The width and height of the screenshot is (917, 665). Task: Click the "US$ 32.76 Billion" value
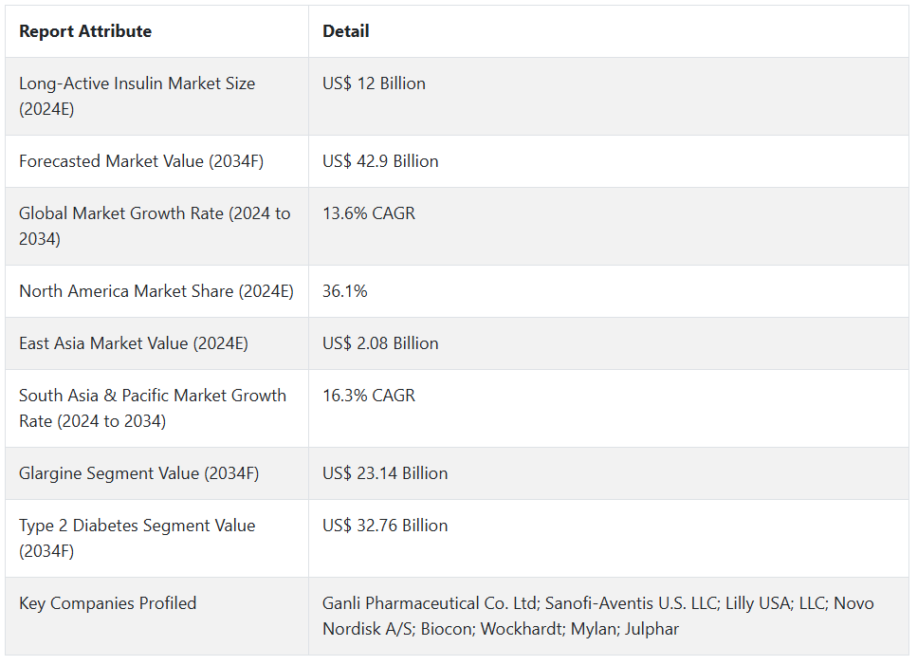[x=385, y=526]
